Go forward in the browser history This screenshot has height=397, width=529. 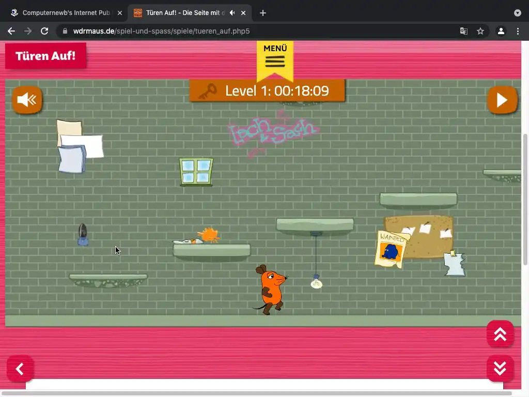point(28,31)
